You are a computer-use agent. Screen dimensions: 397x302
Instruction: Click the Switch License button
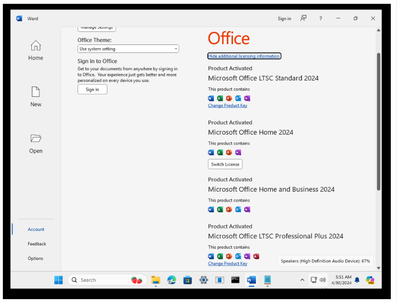pos(225,164)
